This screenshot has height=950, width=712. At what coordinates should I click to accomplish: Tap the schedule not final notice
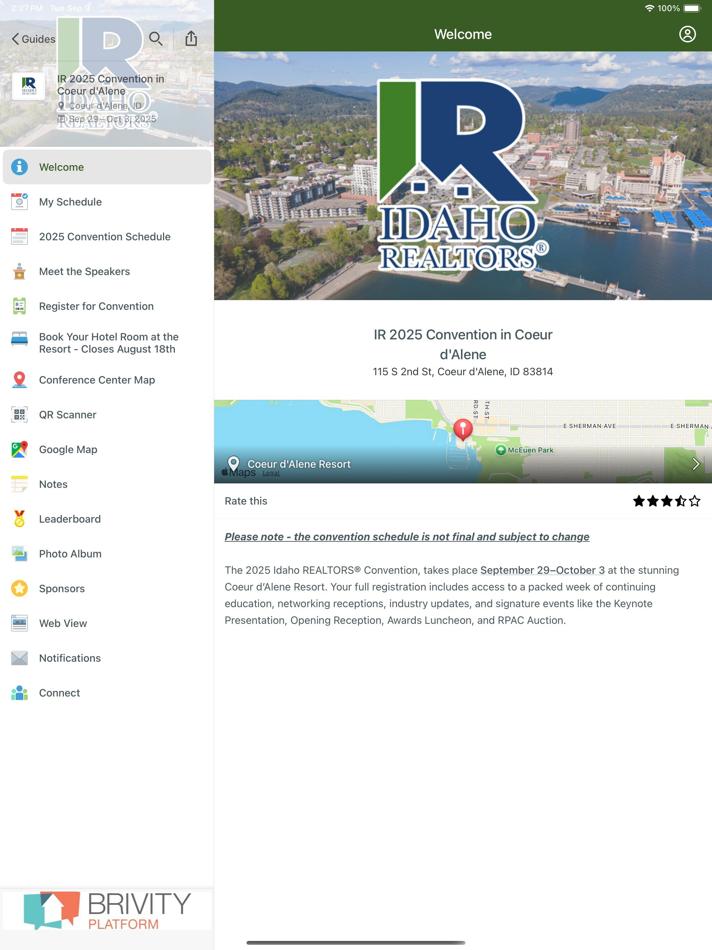407,537
